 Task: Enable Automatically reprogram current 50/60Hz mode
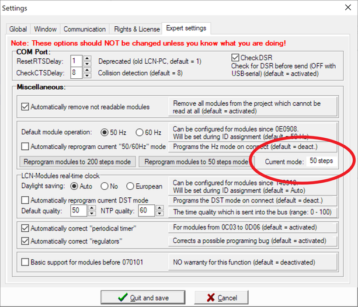pos(25,146)
